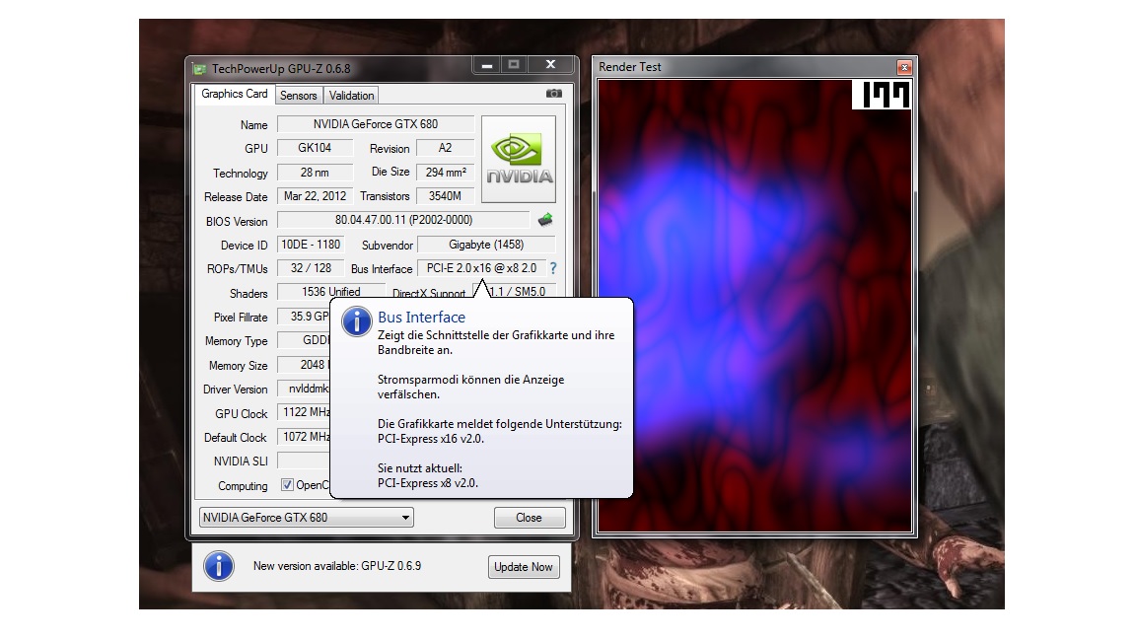Screen dimensions: 1136x639
Task: Click the Default Clock field 1072 MHz
Action: (x=305, y=437)
